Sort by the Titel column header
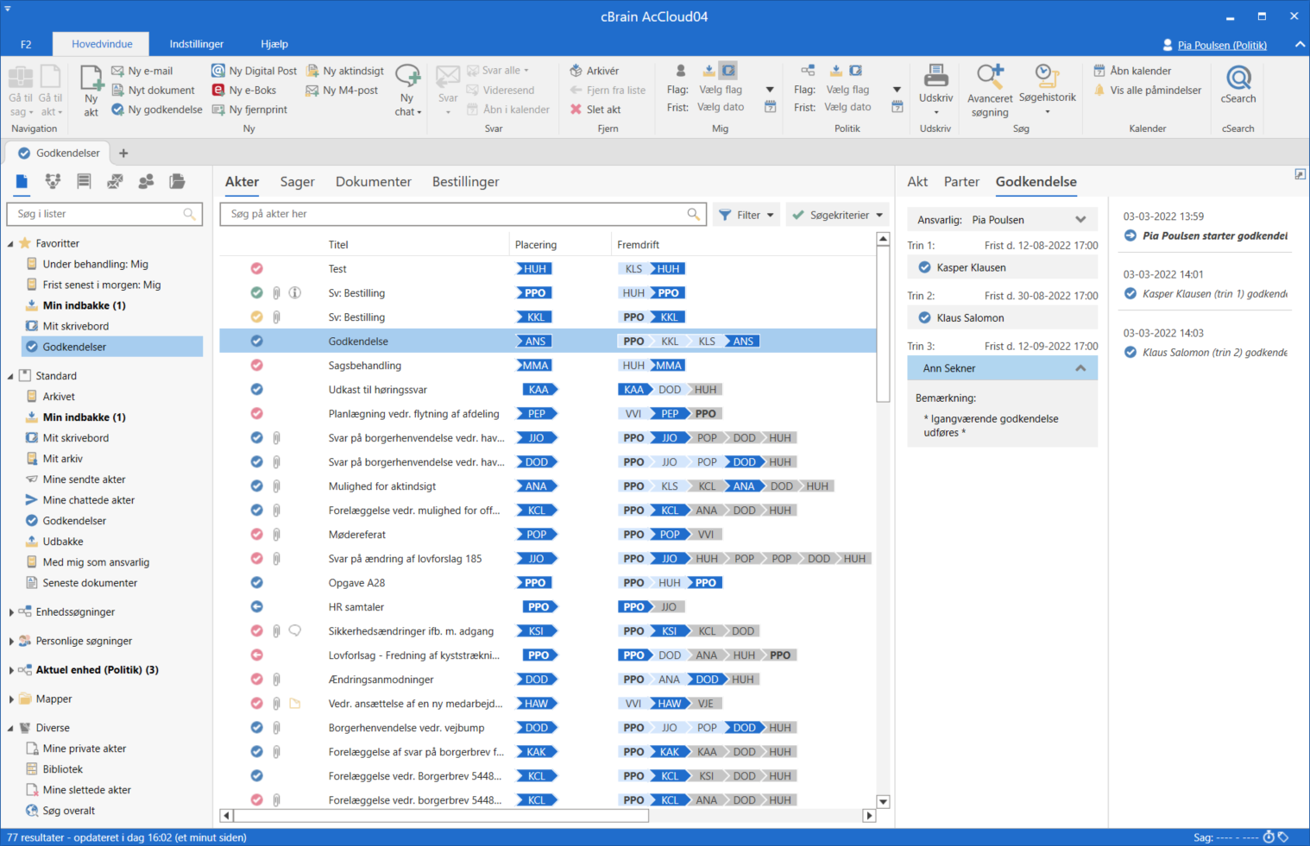The image size is (1310, 846). [338, 245]
